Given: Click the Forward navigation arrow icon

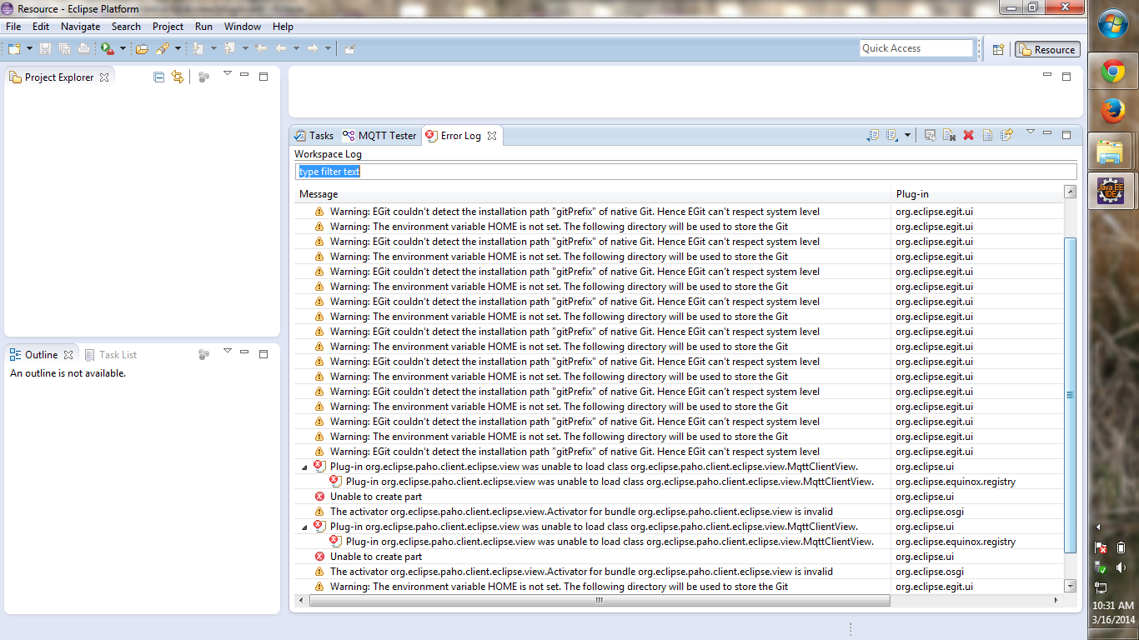Looking at the screenshot, I should [x=313, y=48].
